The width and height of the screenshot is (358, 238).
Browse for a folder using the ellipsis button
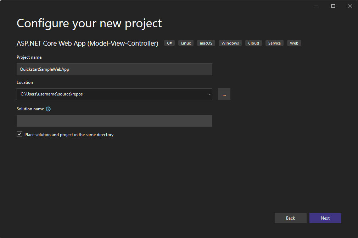point(224,94)
